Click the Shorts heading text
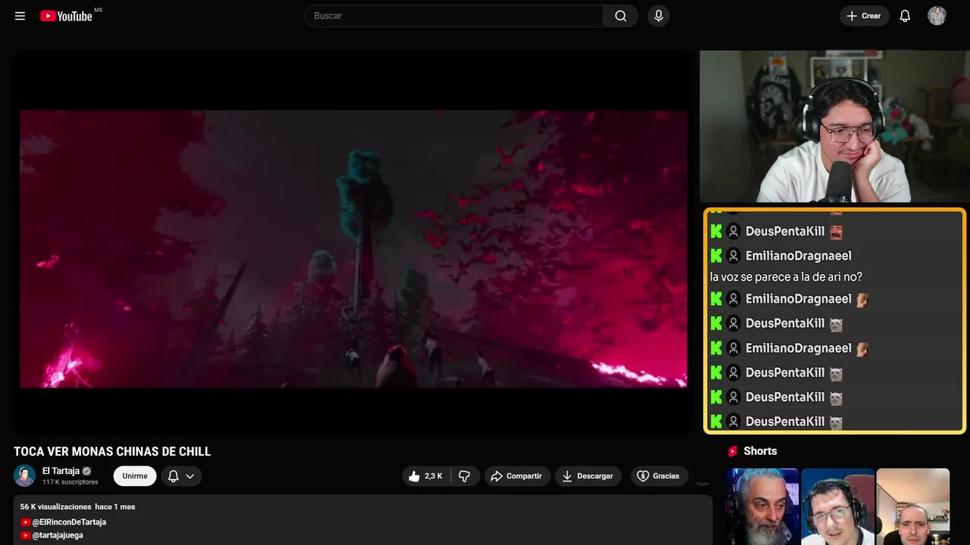The image size is (970, 545). tap(760, 451)
